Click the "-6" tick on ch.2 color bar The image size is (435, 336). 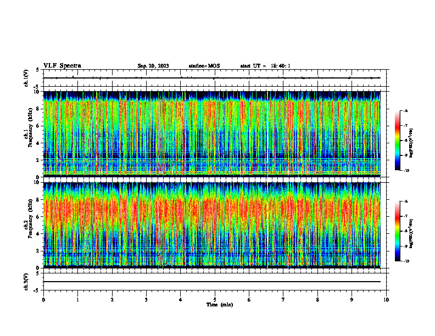[x=405, y=201]
